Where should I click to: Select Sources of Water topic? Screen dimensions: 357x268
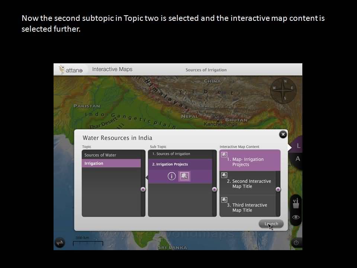(111, 155)
